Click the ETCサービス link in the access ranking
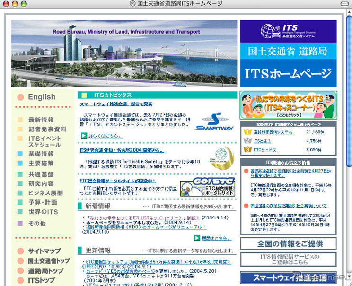Screen dimensions: 352x286 tap(265, 149)
